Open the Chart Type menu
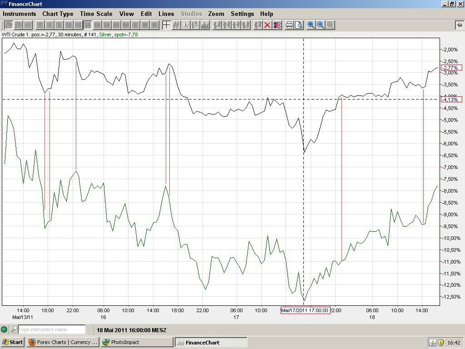Viewport: 465px width, 349px height. click(x=58, y=14)
